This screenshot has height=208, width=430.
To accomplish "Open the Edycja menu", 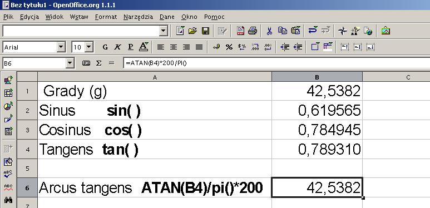I will (29, 17).
